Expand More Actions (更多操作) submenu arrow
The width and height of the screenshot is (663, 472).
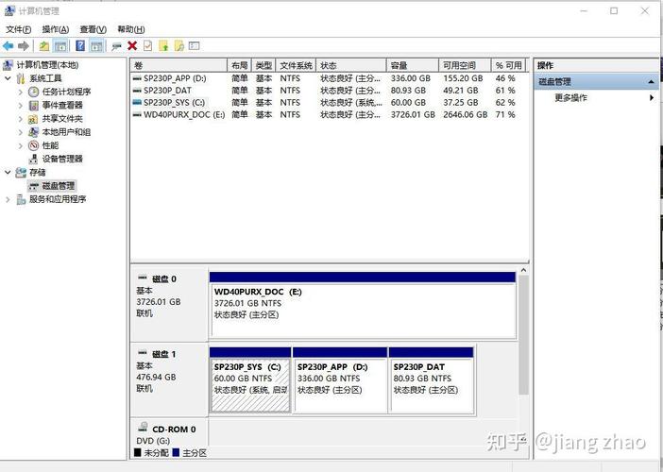pos(651,97)
